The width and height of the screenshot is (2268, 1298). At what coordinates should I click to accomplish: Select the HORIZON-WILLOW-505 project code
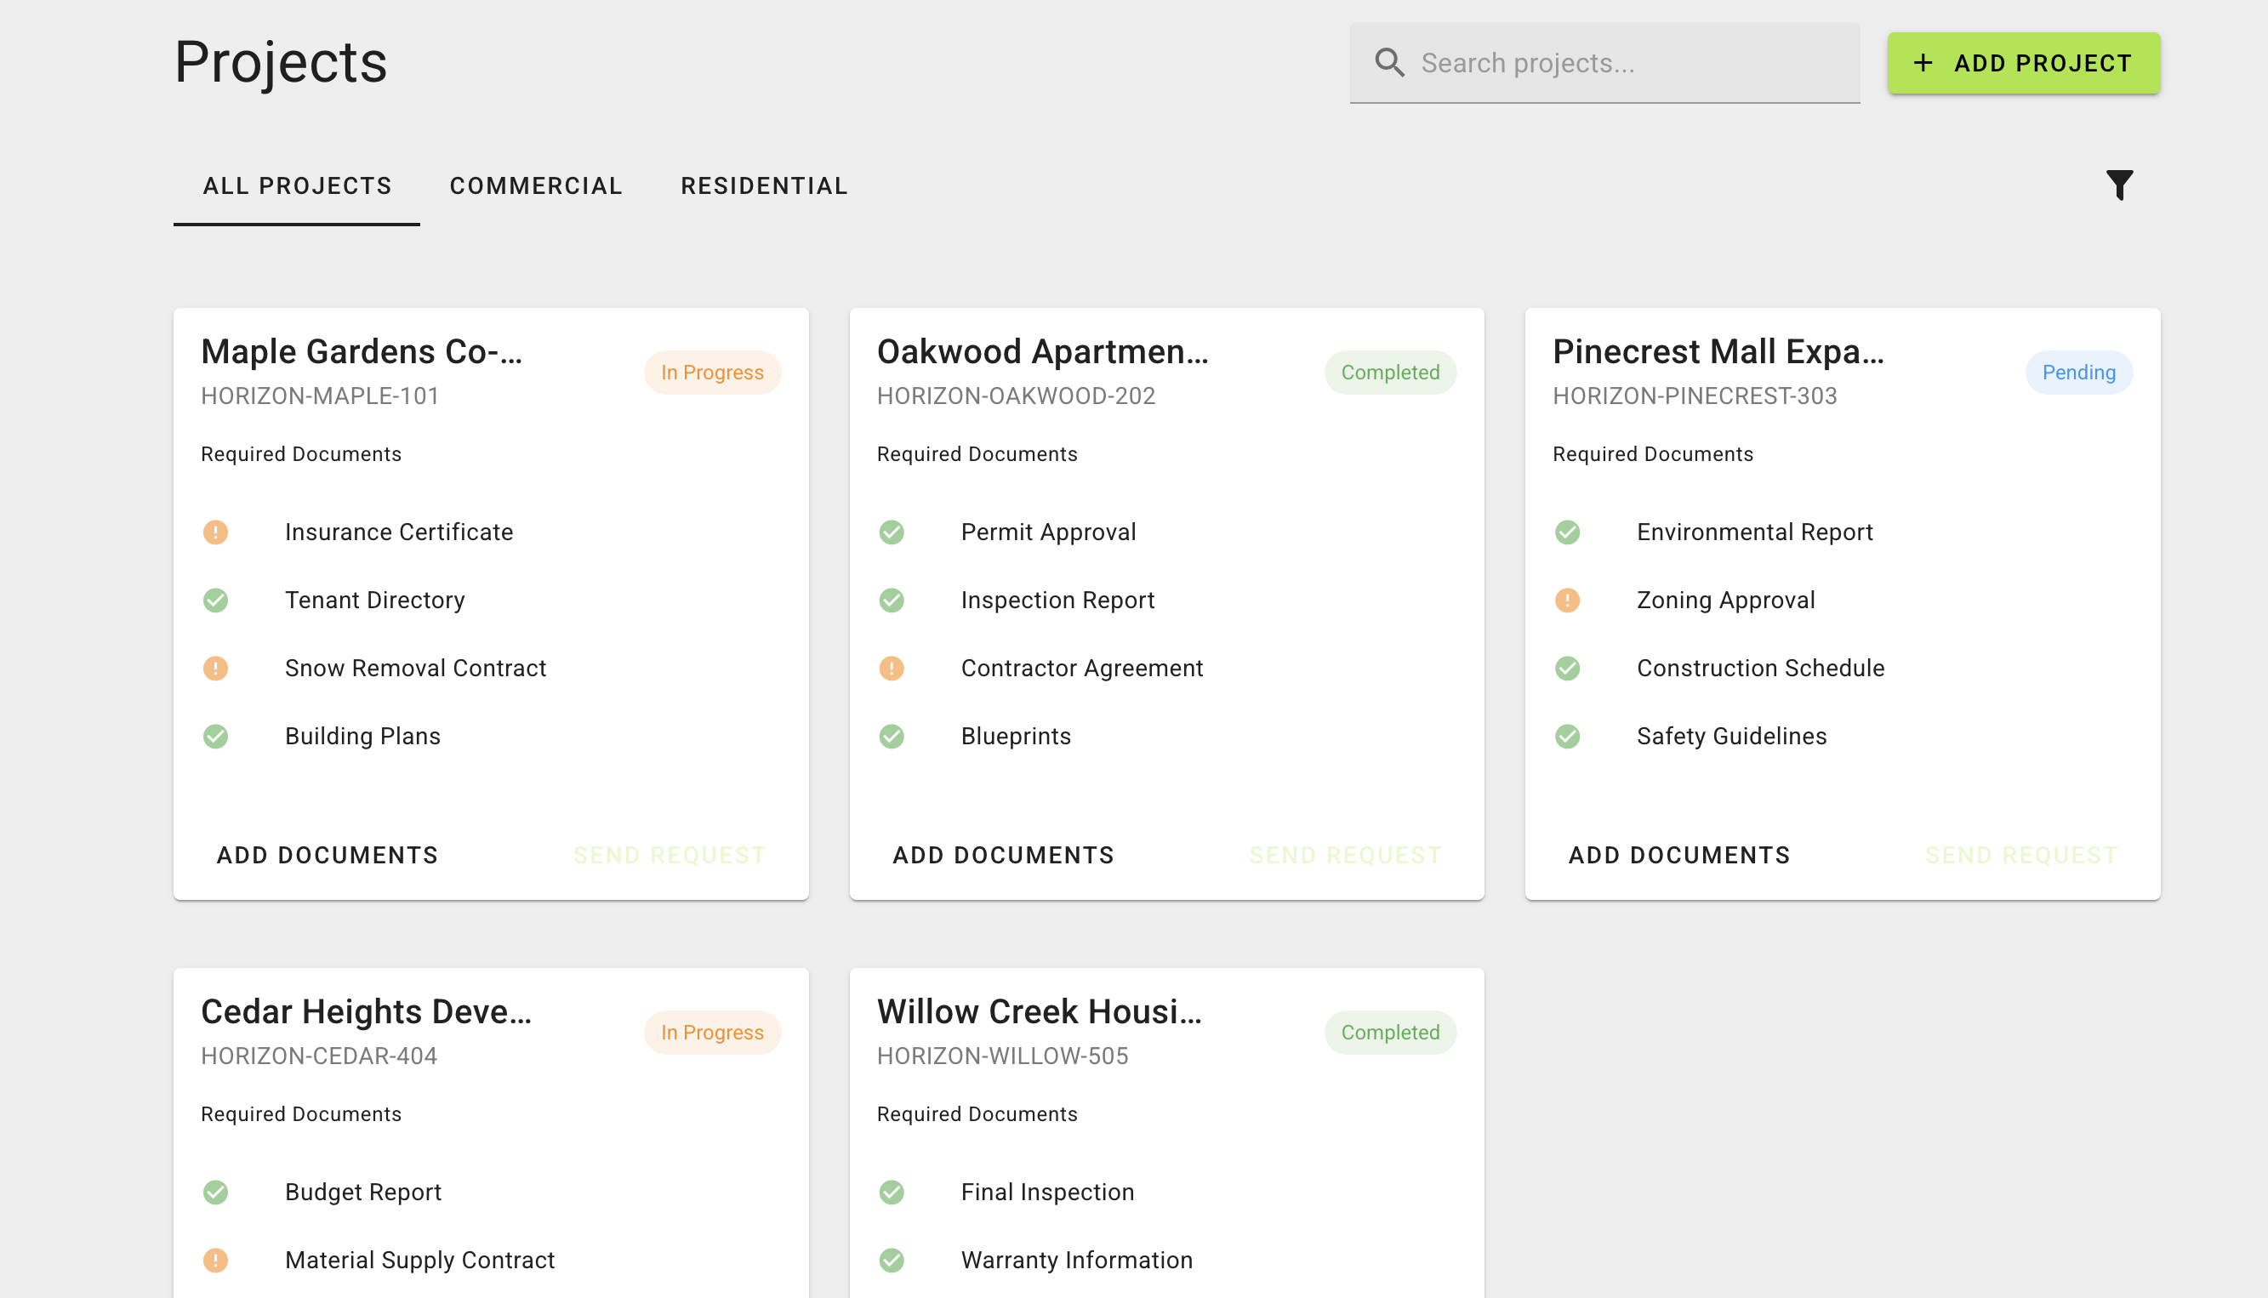point(1002,1056)
